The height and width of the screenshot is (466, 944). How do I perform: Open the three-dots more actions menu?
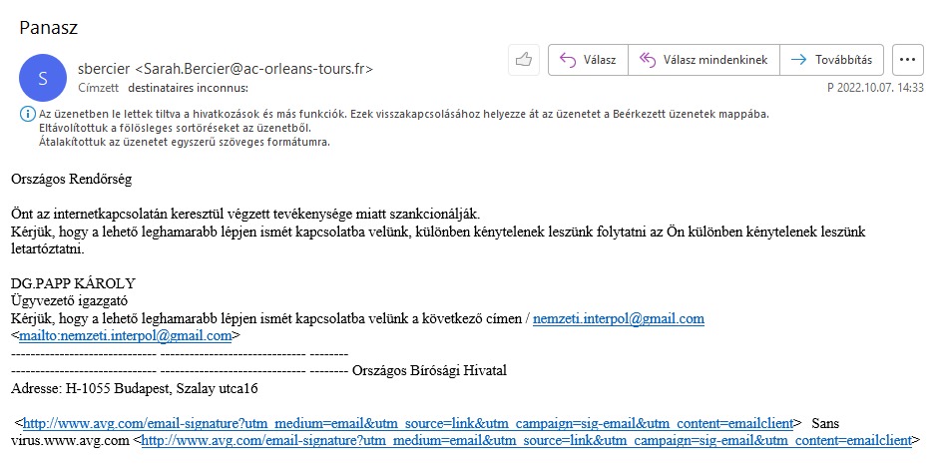[x=907, y=60]
